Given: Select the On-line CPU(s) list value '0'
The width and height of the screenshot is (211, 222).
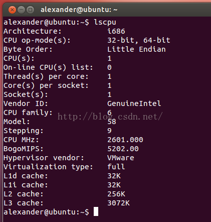Looking at the screenshot, I should pos(109,67).
